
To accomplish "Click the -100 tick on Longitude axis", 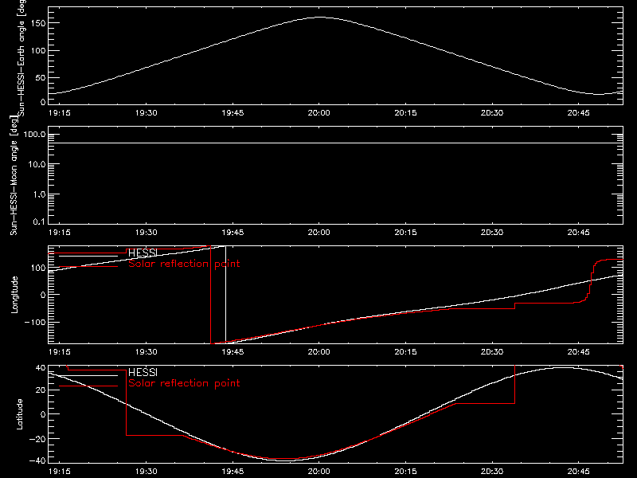I will 35,322.
